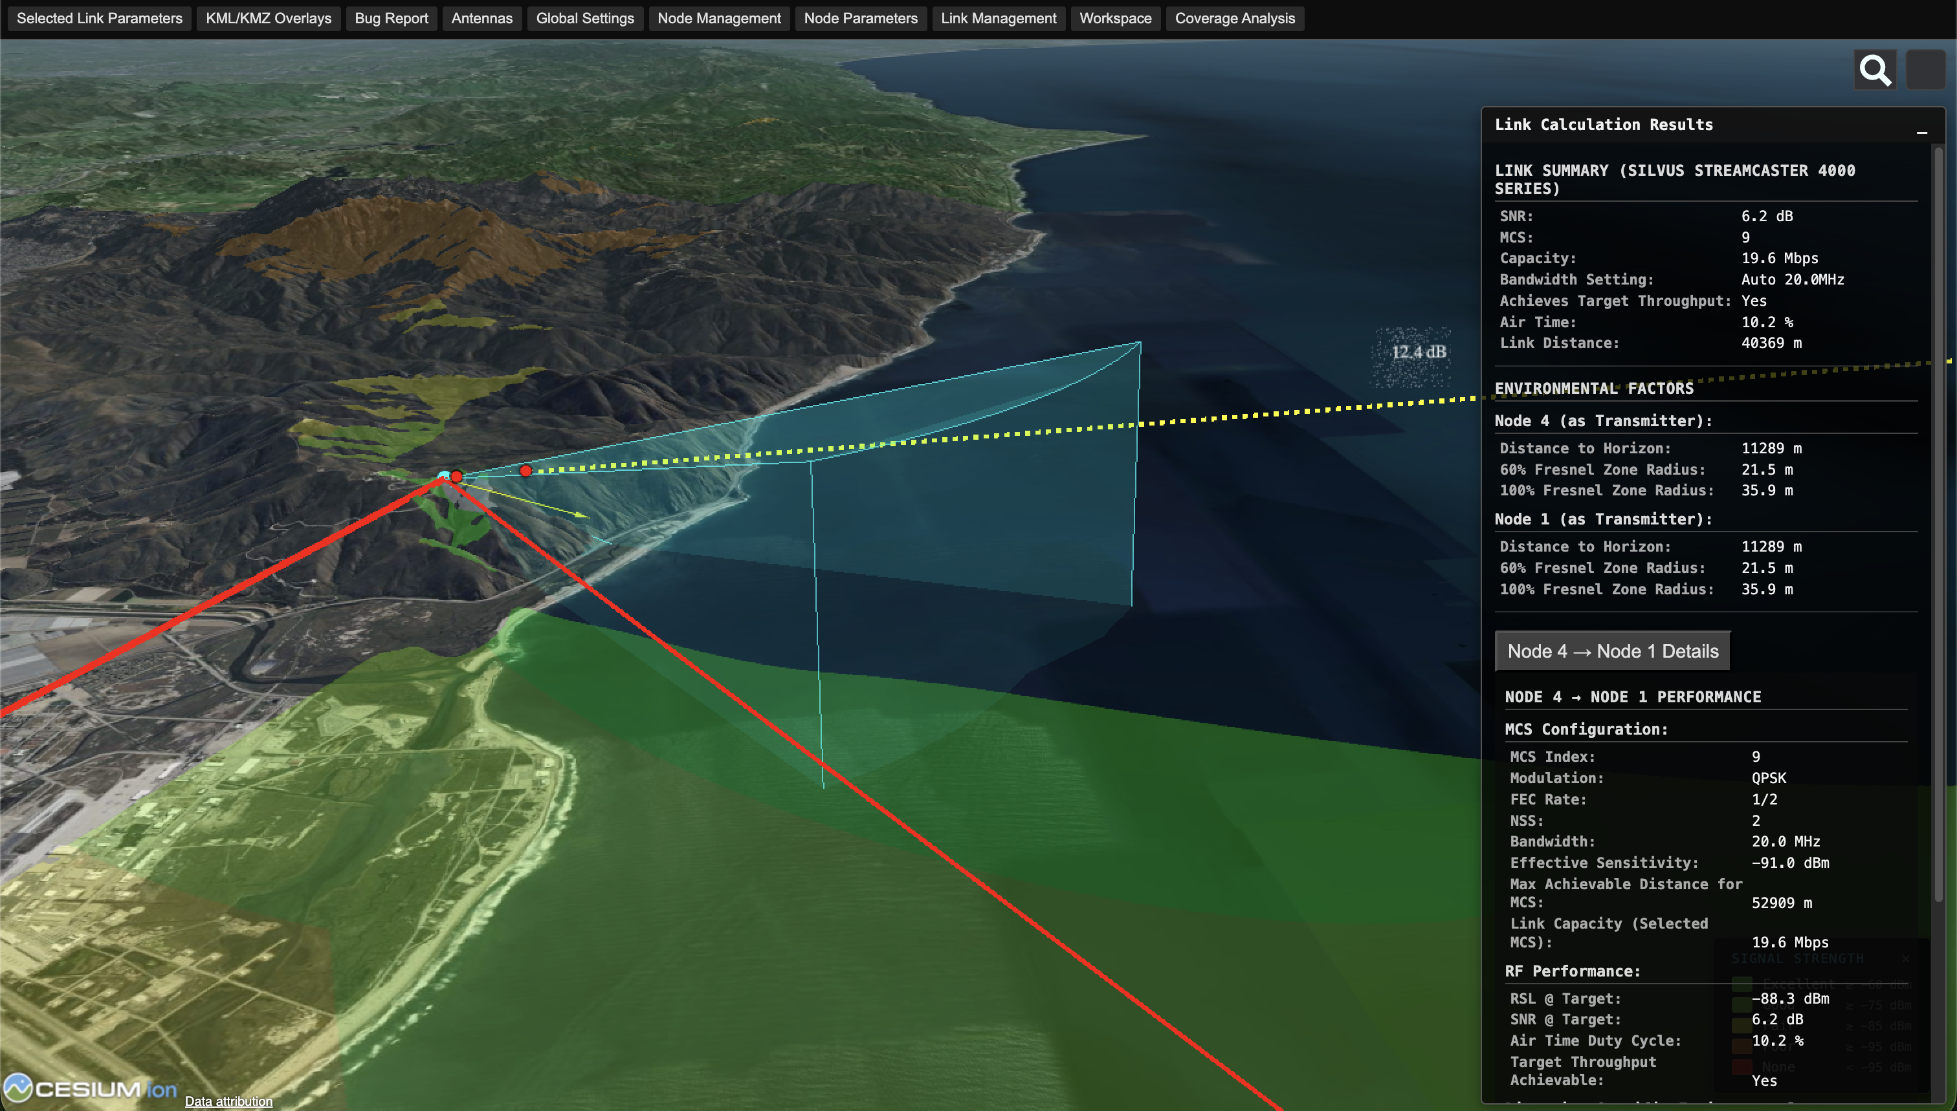Open Node Parameters

(x=861, y=17)
